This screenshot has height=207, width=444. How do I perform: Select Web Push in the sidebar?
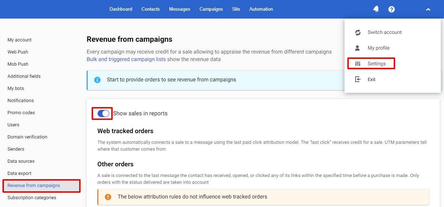pos(18,52)
